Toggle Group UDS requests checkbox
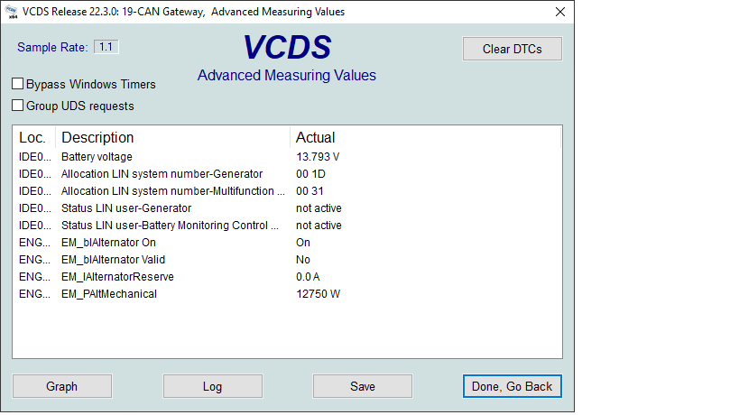 click(17, 106)
